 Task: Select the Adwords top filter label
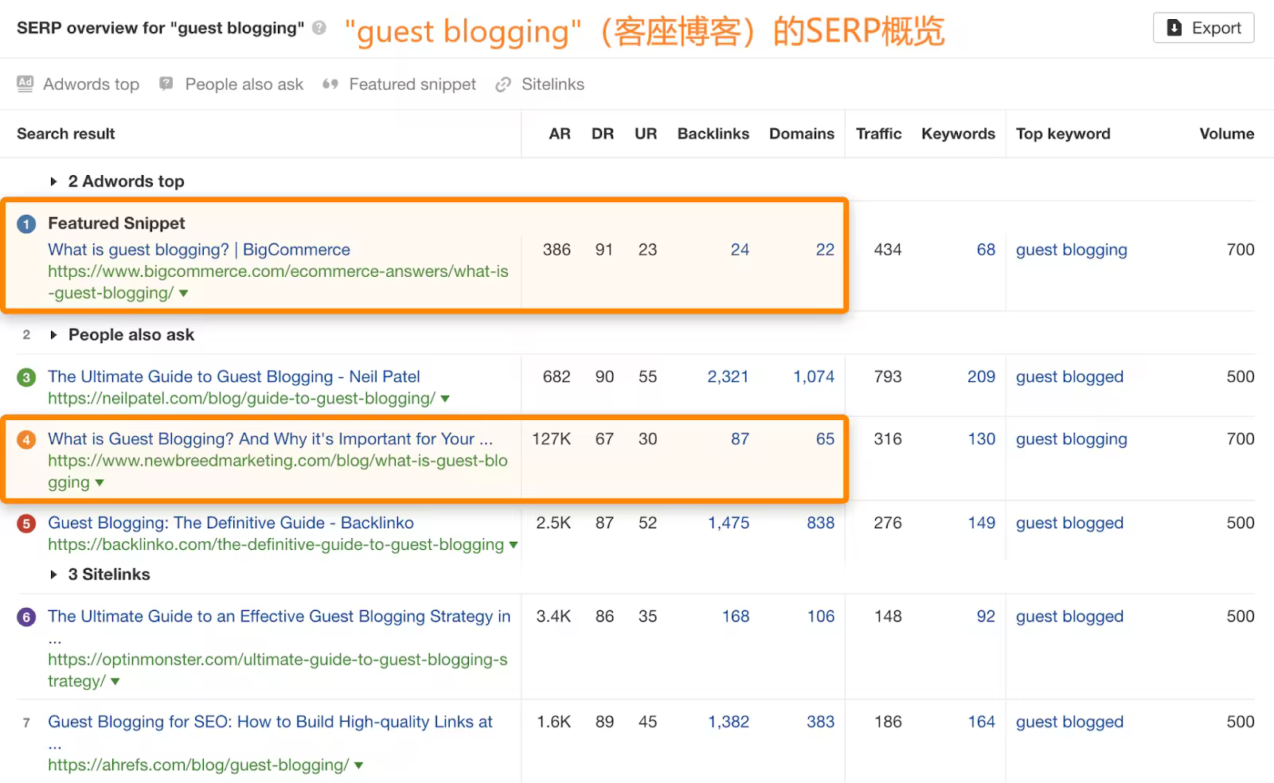(91, 84)
